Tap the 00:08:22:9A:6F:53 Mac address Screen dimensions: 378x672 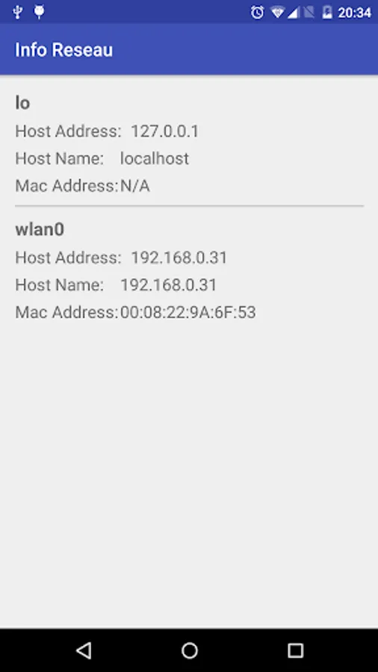click(x=188, y=312)
